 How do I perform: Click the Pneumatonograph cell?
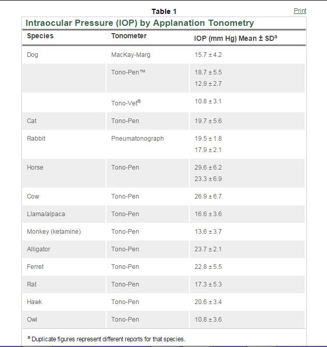pos(137,139)
